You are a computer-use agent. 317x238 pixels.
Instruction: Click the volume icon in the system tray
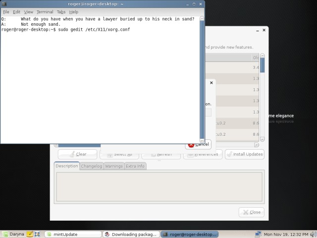[314, 235]
